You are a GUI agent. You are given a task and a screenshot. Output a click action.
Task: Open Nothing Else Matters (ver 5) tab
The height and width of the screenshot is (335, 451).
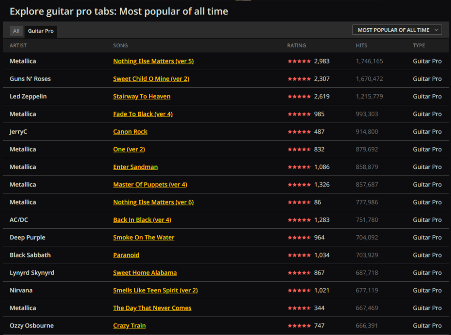pyautogui.click(x=153, y=61)
